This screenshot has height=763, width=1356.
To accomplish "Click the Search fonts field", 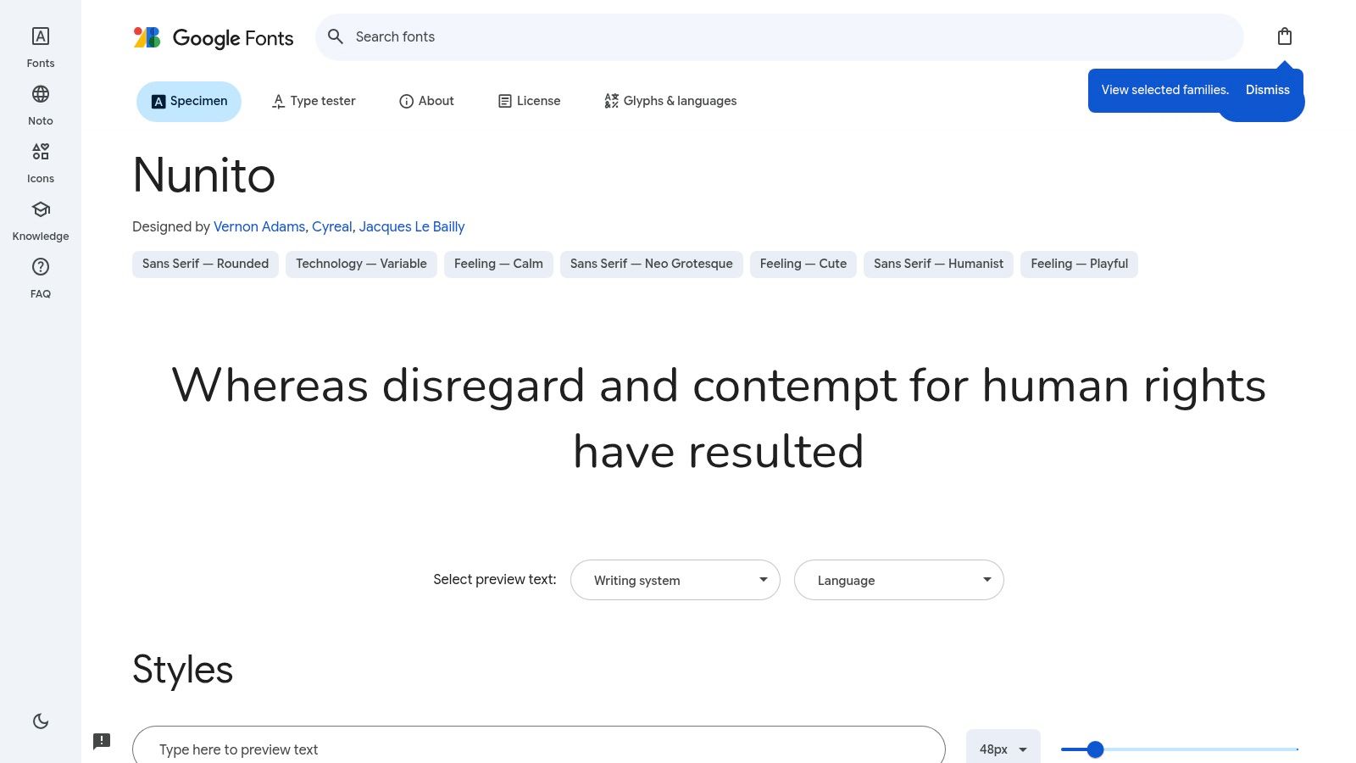I will coord(780,37).
